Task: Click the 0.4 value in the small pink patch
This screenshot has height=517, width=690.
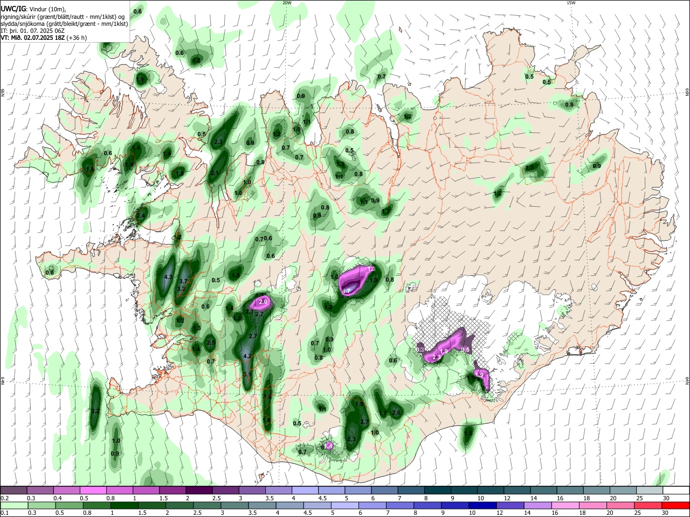Action: click(329, 447)
